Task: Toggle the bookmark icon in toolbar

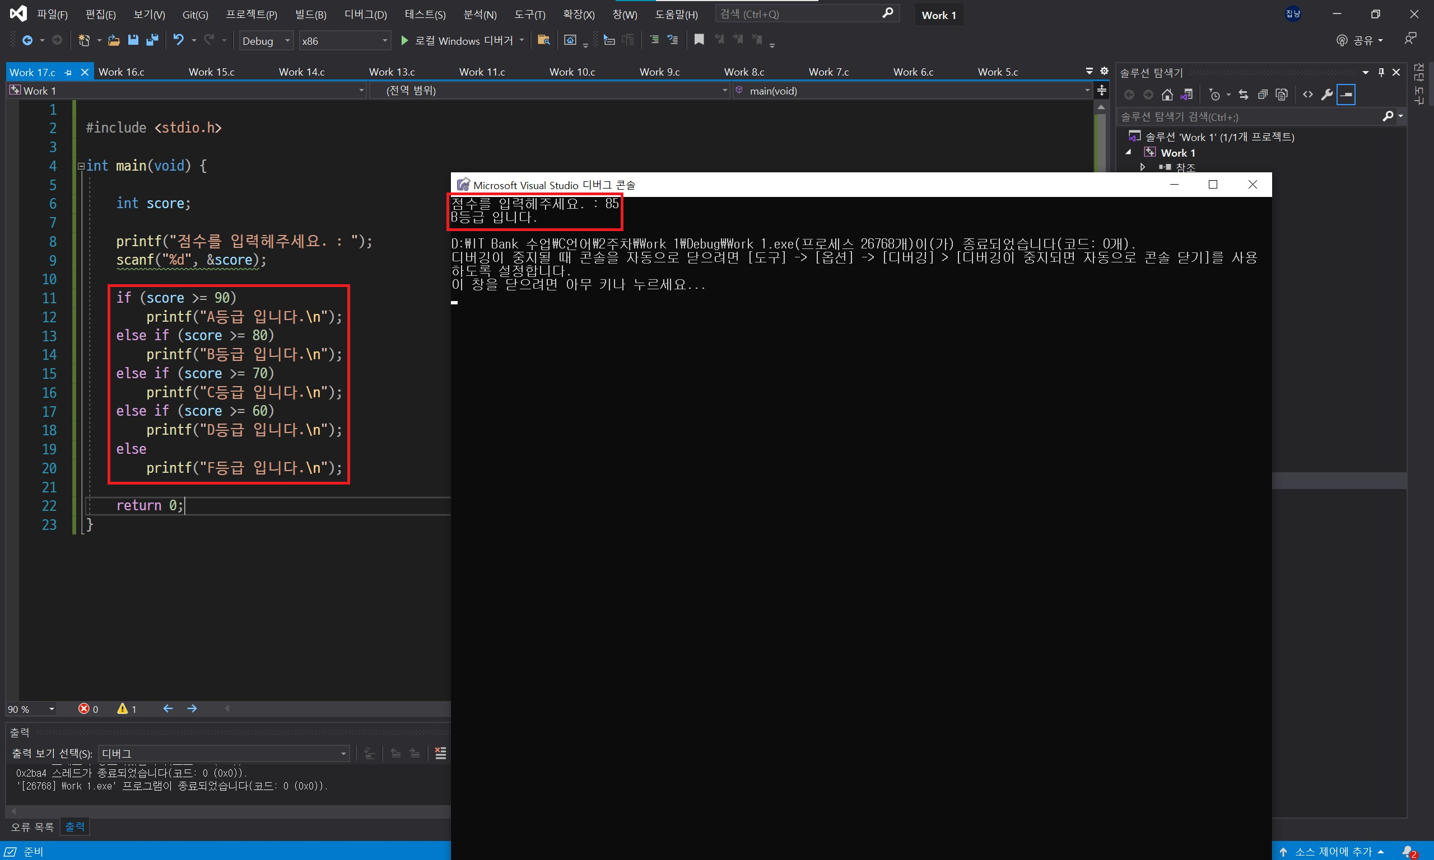Action: click(x=699, y=40)
